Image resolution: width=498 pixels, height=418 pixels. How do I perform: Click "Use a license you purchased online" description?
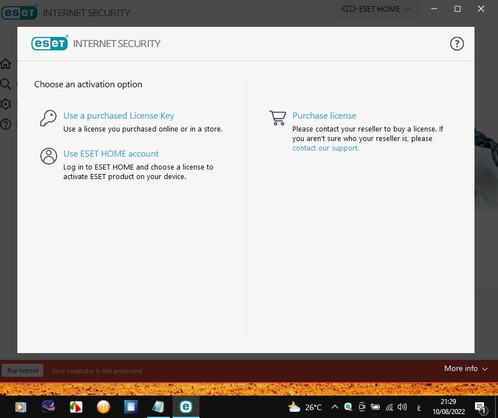click(143, 129)
